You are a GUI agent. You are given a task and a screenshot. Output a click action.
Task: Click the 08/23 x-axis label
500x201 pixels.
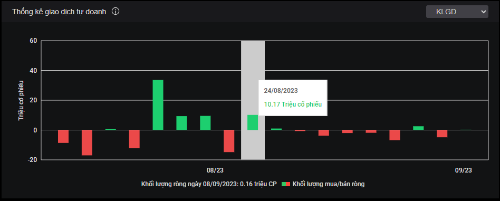coord(215,170)
